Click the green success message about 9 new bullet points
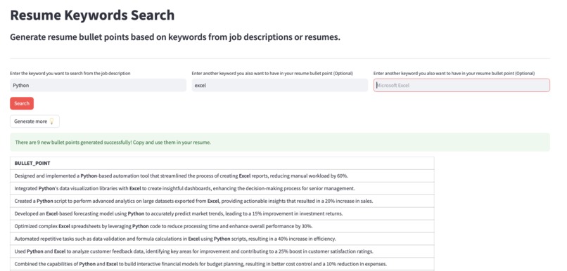This screenshot has width=567, height=271. click(280, 143)
